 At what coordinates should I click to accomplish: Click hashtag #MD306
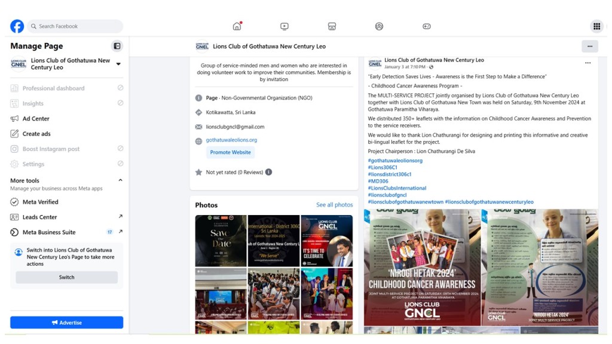click(378, 181)
